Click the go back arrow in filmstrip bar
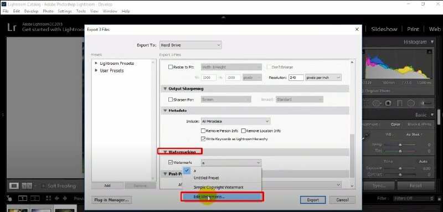The width and height of the screenshot is (443, 212). 57,199
